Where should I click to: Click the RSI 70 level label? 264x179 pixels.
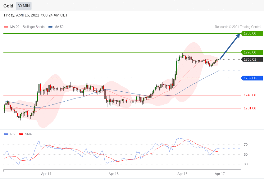point(246,145)
